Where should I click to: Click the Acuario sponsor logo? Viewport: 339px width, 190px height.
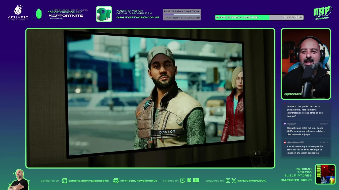click(18, 13)
